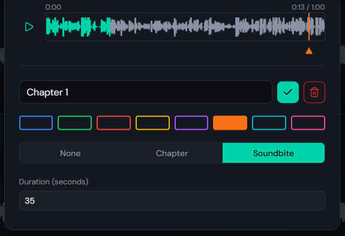Delete the marker using the red trash icon
The width and height of the screenshot is (345, 236).
tap(314, 92)
